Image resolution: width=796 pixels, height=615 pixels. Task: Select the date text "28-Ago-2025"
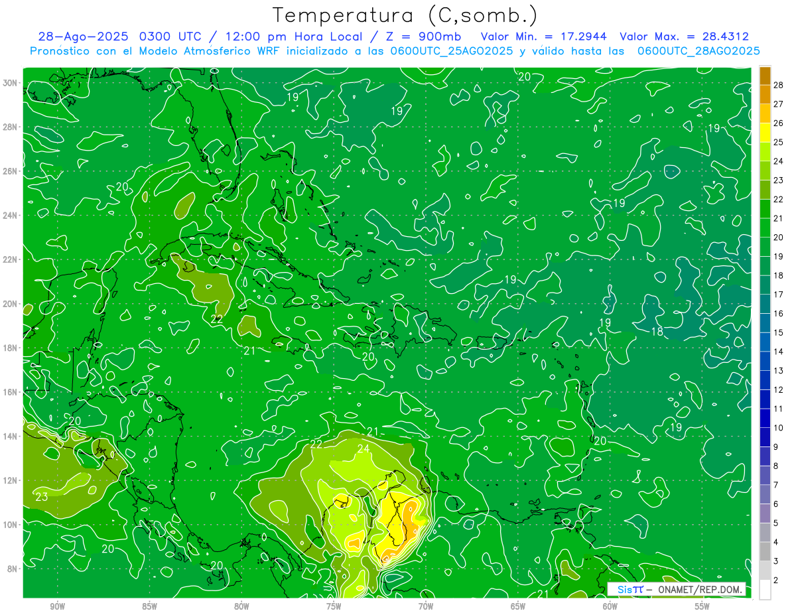pyautogui.click(x=82, y=36)
